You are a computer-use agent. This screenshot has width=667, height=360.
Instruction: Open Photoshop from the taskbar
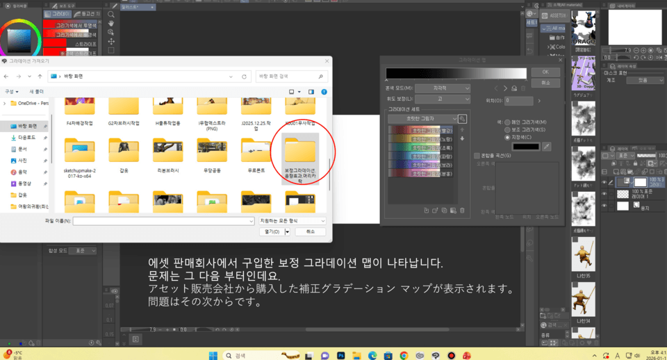point(340,355)
